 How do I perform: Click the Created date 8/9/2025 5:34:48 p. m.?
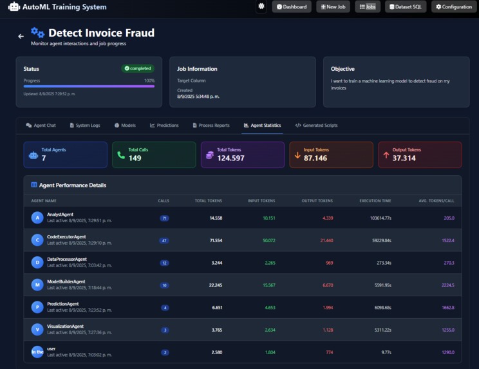pos(198,97)
